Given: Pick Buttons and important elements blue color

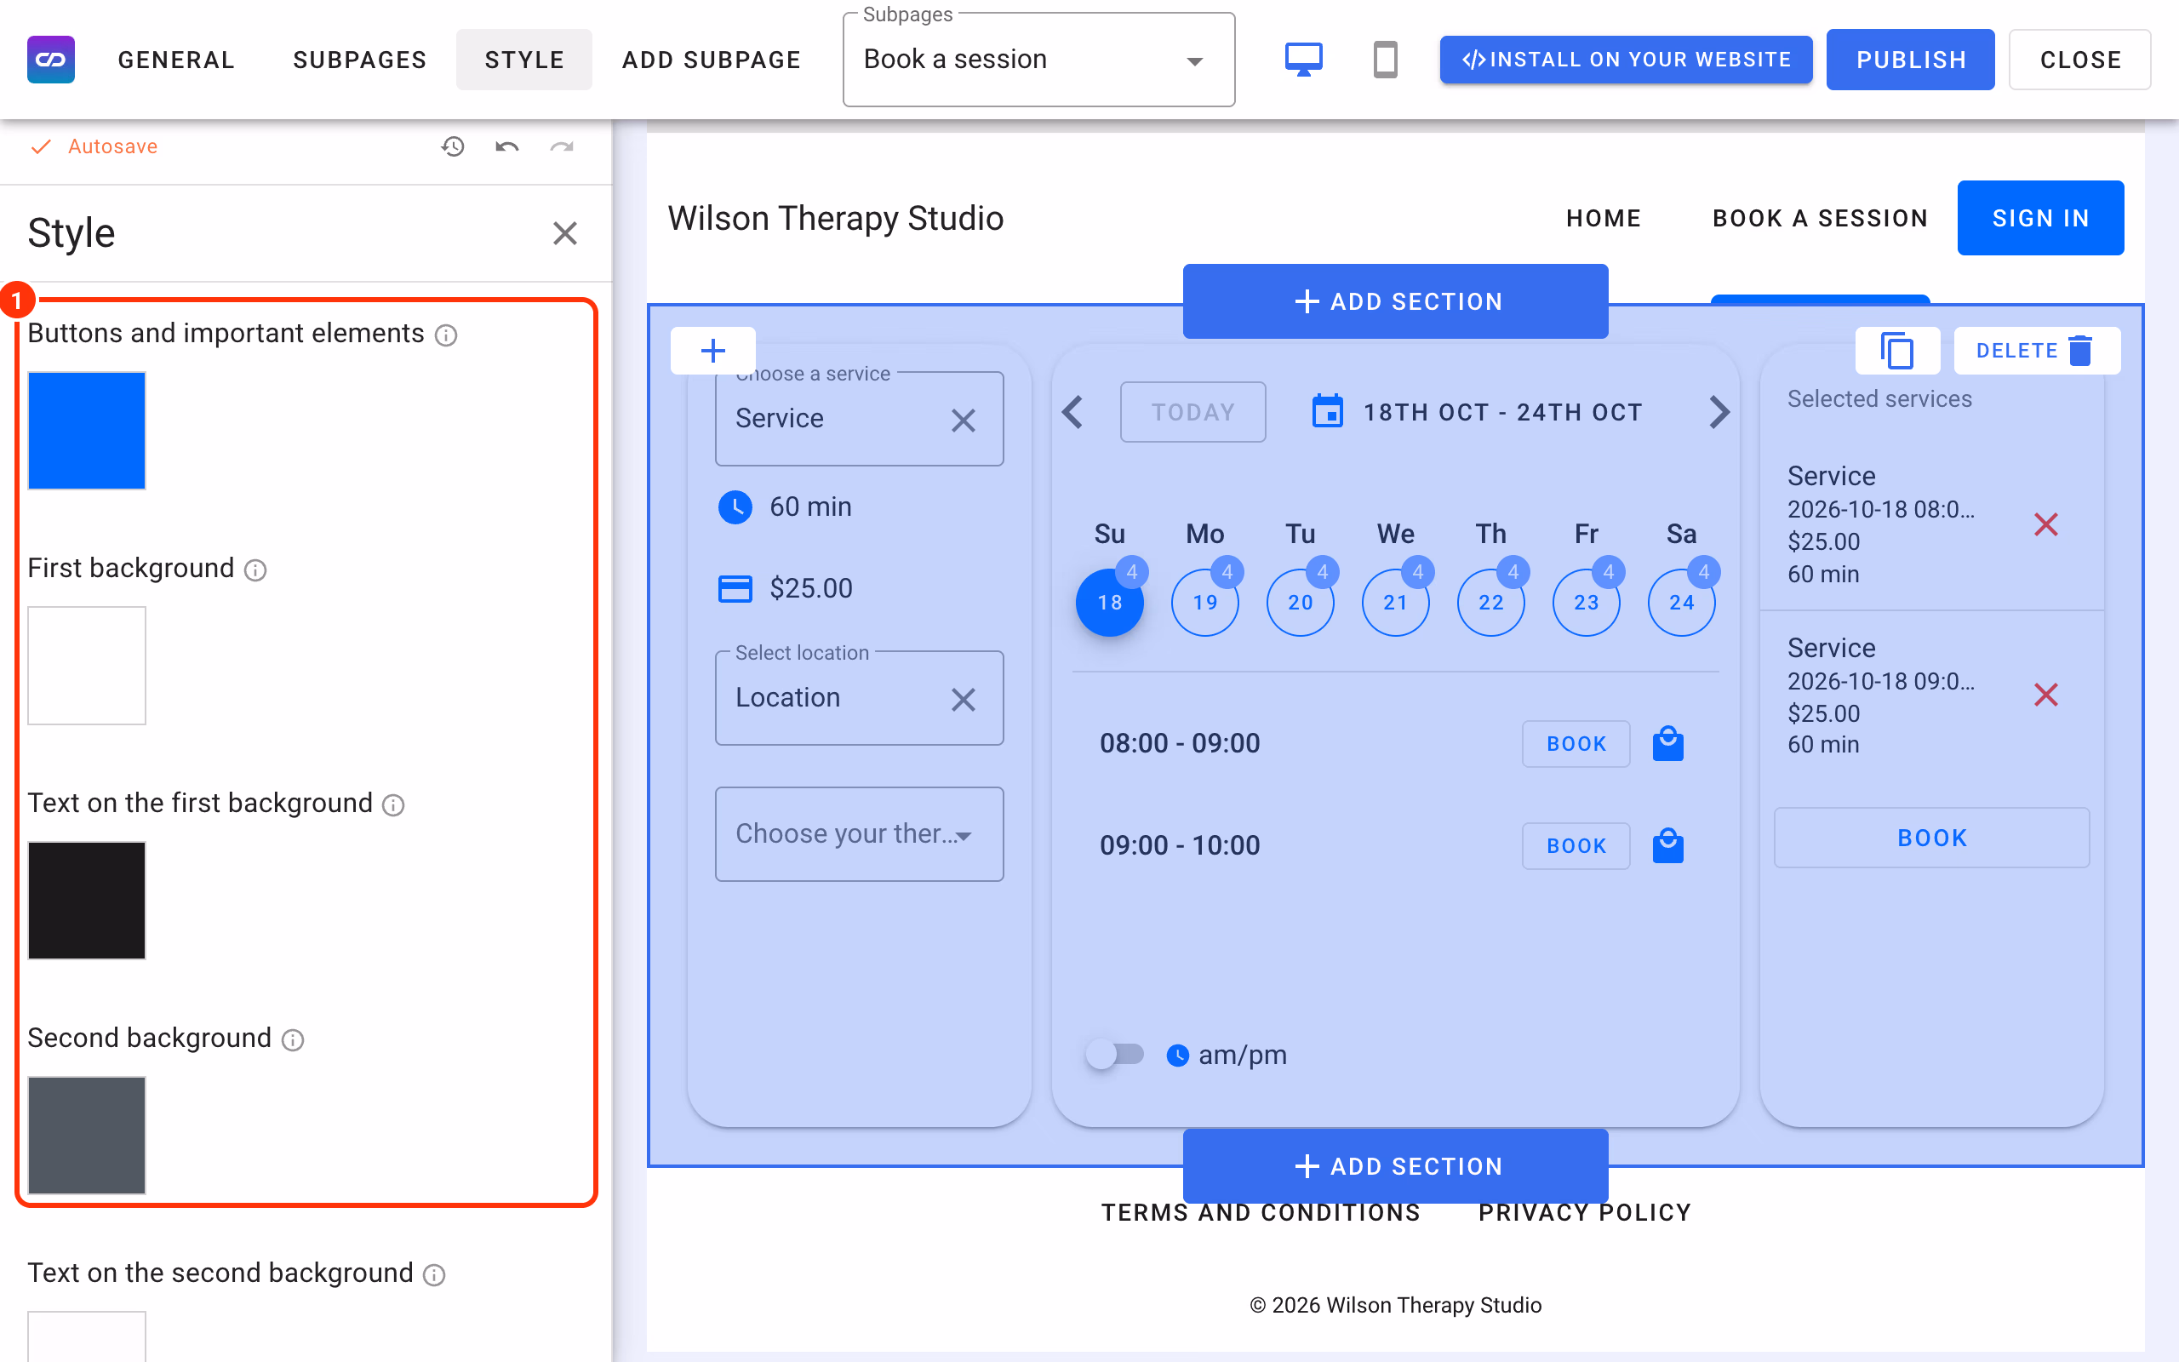Looking at the screenshot, I should coord(87,431).
